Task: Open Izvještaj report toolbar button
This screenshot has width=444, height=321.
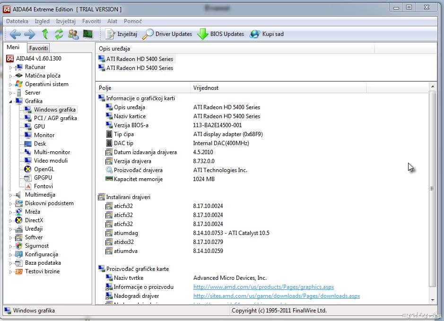Action: pos(122,34)
